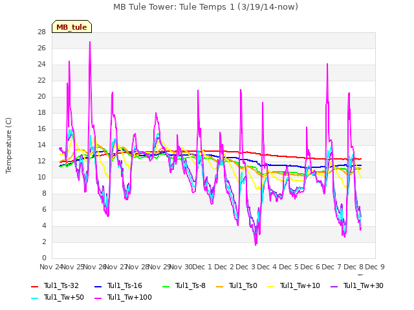
Task: Select the Tul1_Ts-32 legend label
Action: (61, 285)
